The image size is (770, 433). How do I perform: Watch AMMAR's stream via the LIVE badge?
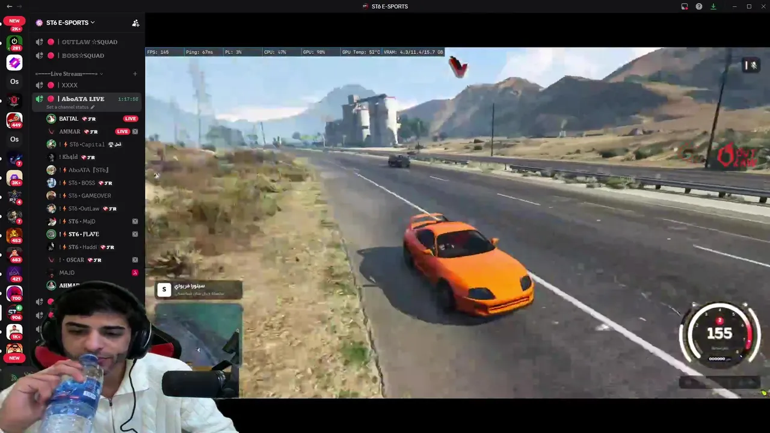pyautogui.click(x=123, y=132)
